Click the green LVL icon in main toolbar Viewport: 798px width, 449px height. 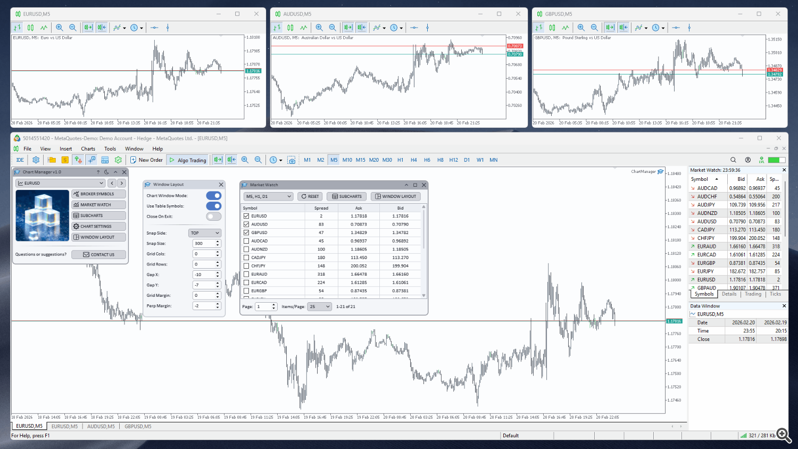pyautogui.click(x=762, y=160)
